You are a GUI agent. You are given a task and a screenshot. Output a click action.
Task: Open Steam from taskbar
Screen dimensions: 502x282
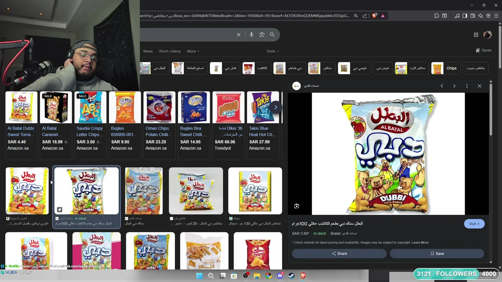pos(291,276)
